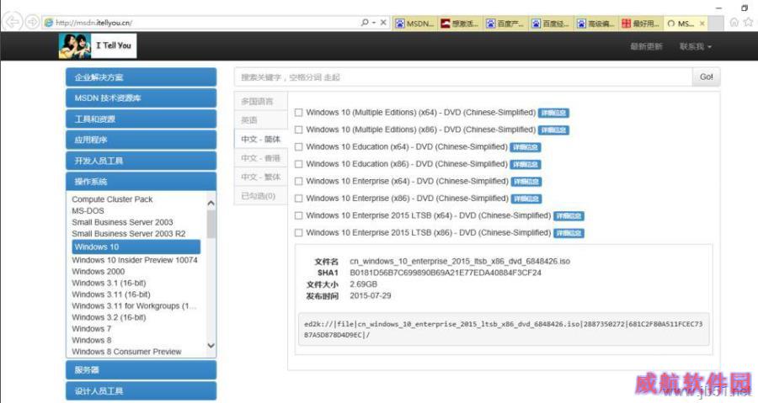Click the IE page icon beside the URL

pyautogui.click(x=48, y=23)
